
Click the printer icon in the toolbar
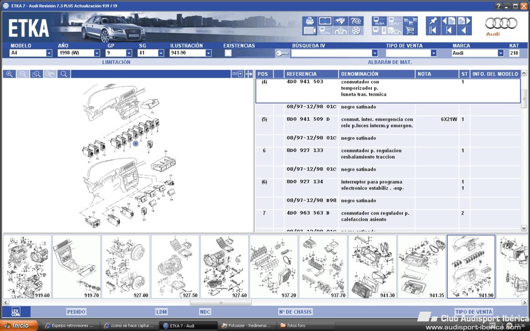pos(310,21)
